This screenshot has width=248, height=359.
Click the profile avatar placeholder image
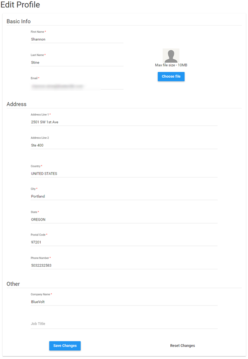click(x=171, y=56)
